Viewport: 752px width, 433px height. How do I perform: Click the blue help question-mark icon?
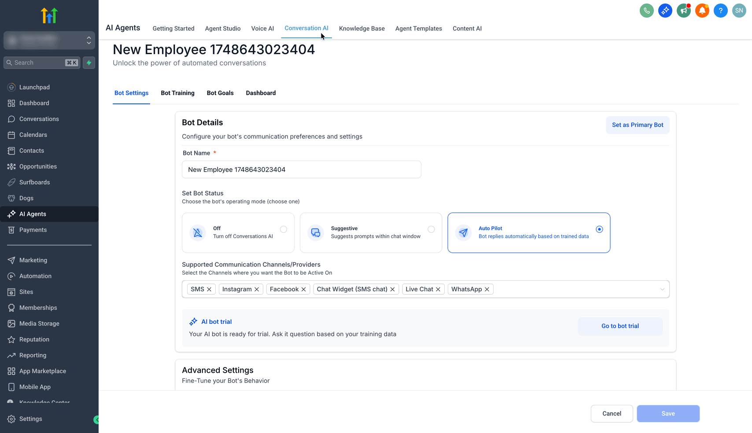pyautogui.click(x=720, y=11)
